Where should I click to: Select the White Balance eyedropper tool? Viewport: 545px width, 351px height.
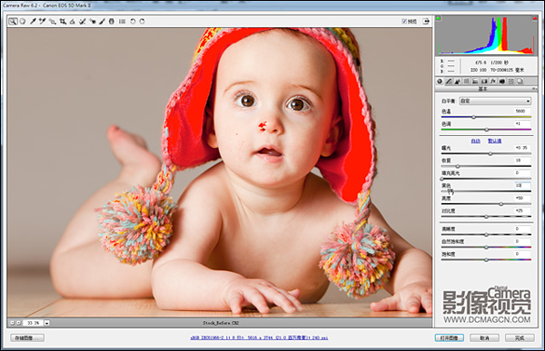[x=33, y=22]
